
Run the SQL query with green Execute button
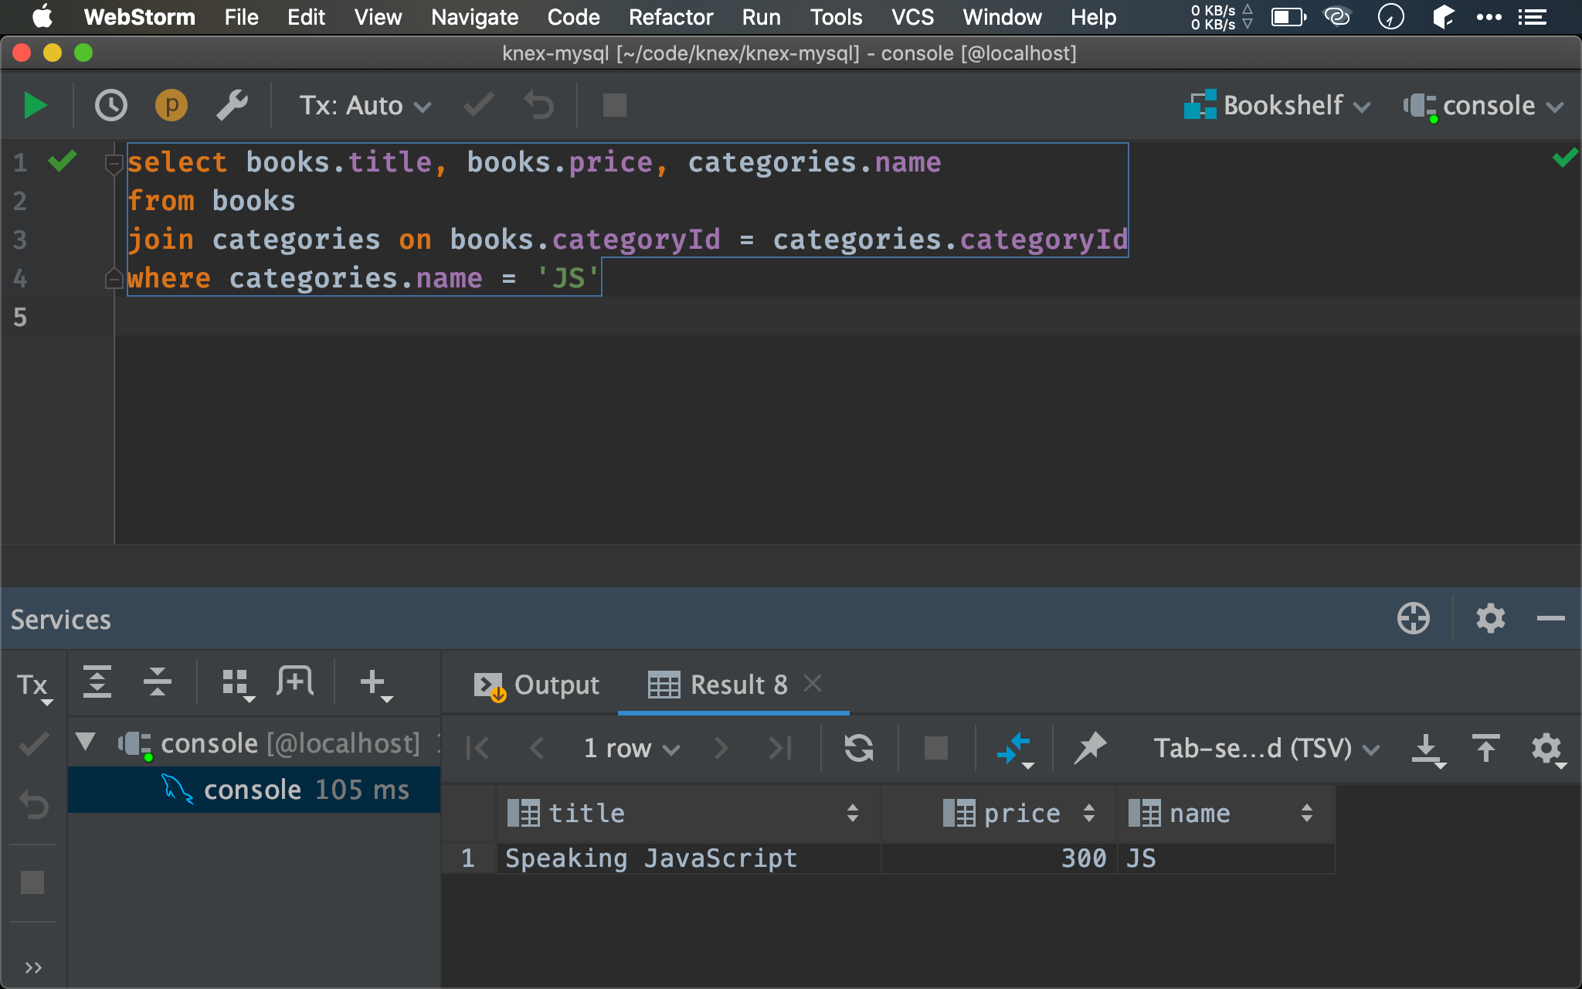point(36,106)
